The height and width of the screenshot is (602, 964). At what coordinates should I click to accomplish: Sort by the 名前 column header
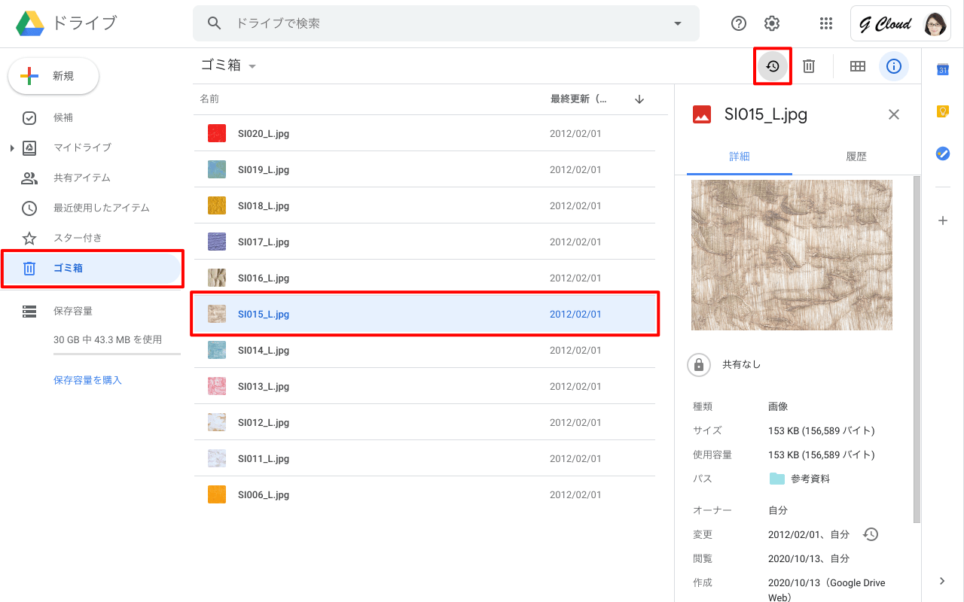[x=209, y=99]
